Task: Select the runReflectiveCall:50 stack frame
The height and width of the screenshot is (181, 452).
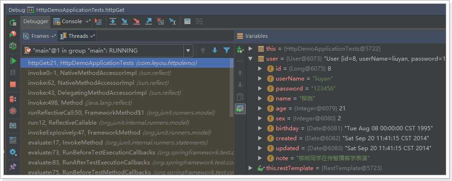Action: click(x=121, y=113)
